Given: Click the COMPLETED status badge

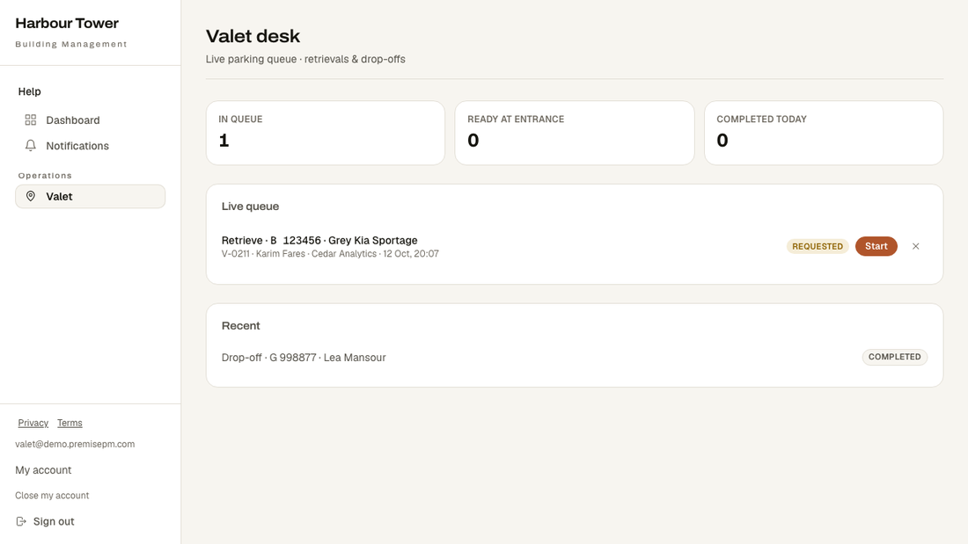Looking at the screenshot, I should [x=895, y=357].
